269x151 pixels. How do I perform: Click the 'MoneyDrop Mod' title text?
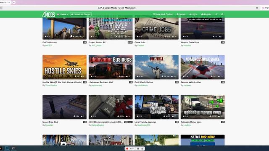click(50, 122)
